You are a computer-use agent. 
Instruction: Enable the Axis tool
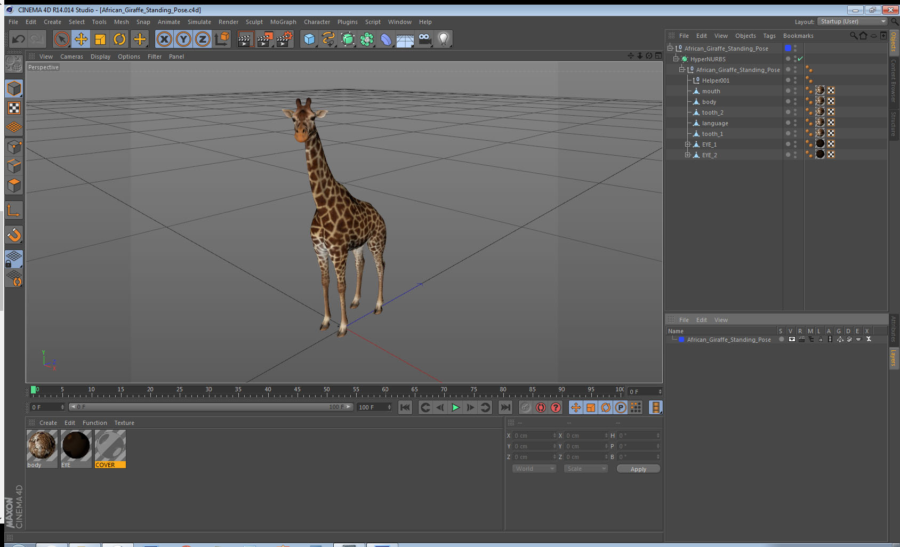click(x=14, y=210)
